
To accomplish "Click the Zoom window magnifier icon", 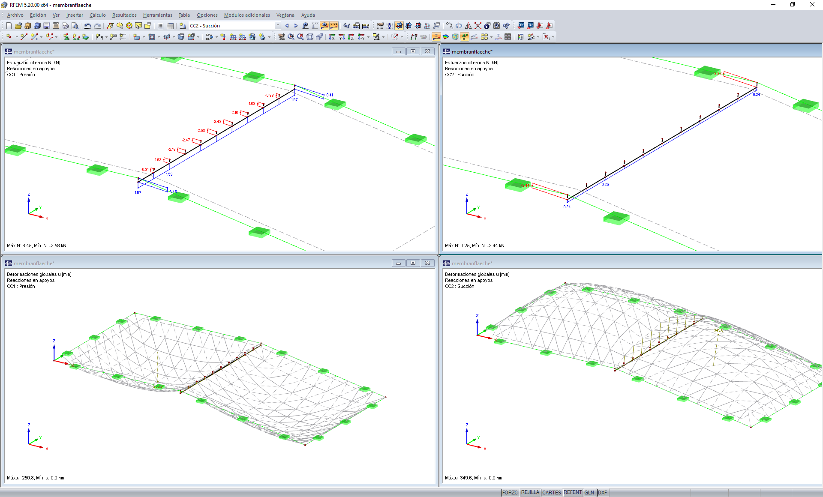I will tap(291, 37).
